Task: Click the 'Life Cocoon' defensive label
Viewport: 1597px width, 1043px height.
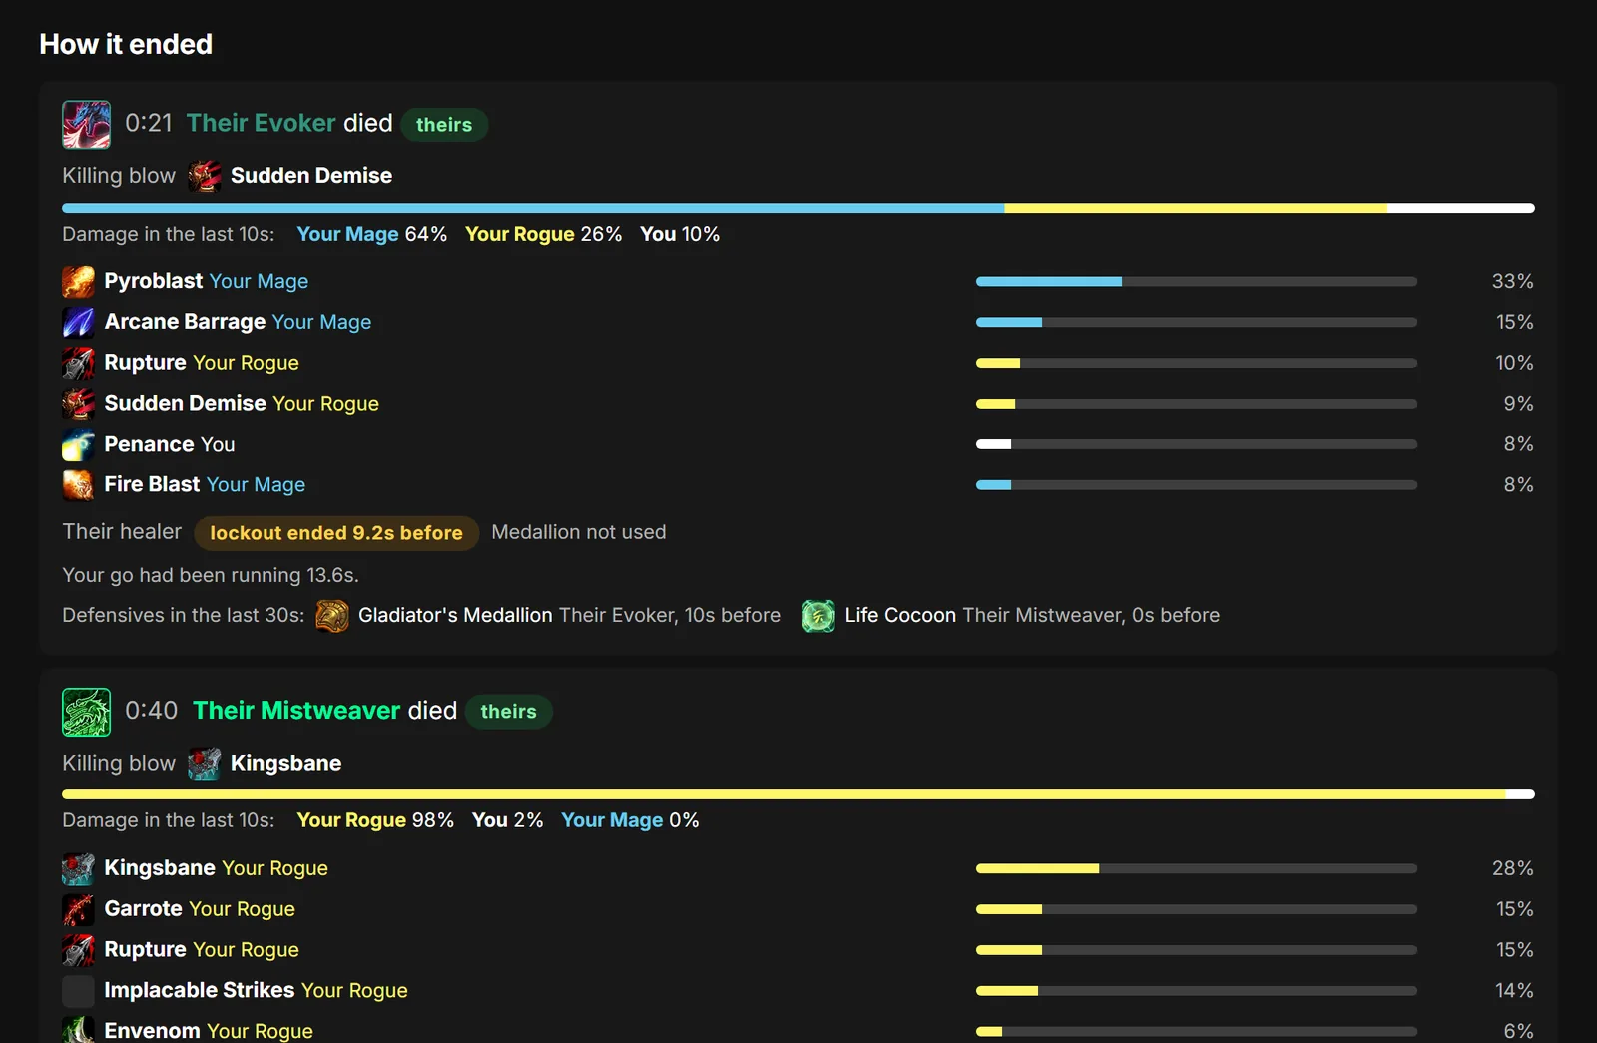Action: [x=900, y=616]
